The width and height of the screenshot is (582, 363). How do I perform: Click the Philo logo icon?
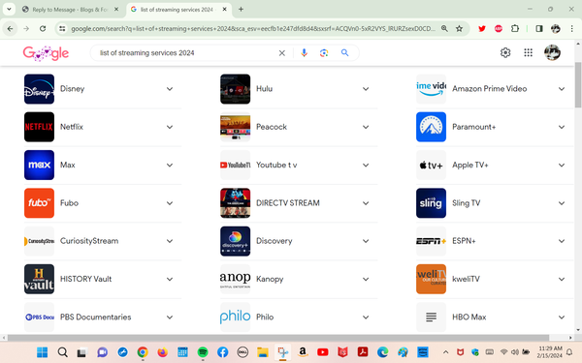(235, 318)
